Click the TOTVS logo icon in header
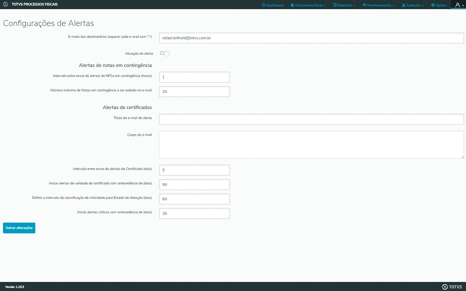This screenshot has width=466, height=291. [5, 4]
